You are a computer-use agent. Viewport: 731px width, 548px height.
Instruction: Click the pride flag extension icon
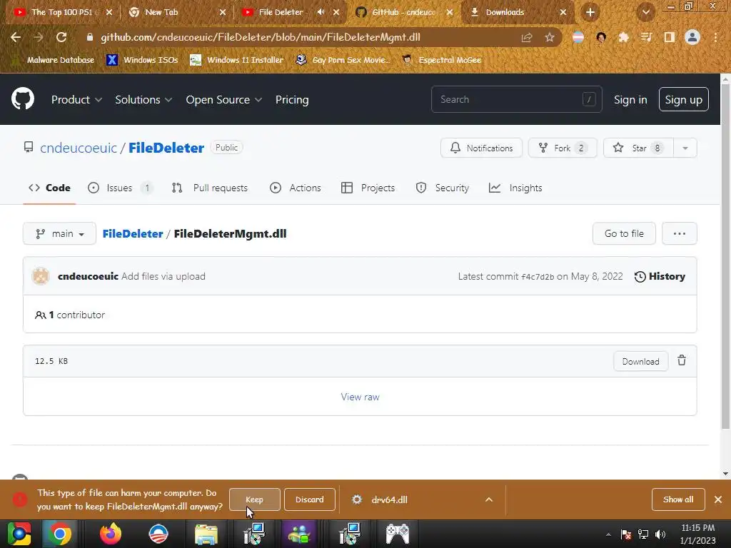pos(578,37)
